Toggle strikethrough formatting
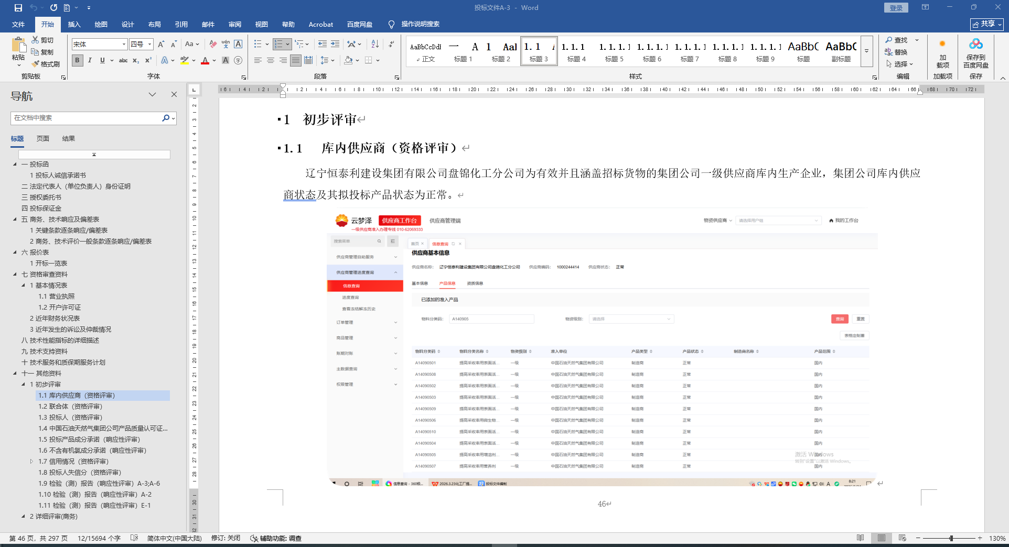The width and height of the screenshot is (1009, 547). click(123, 60)
